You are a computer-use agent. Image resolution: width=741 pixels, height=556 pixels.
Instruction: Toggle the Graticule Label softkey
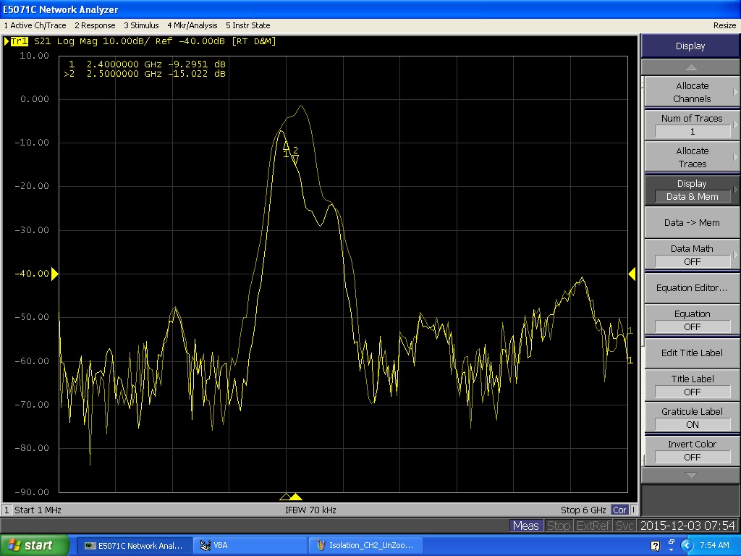[x=692, y=418]
